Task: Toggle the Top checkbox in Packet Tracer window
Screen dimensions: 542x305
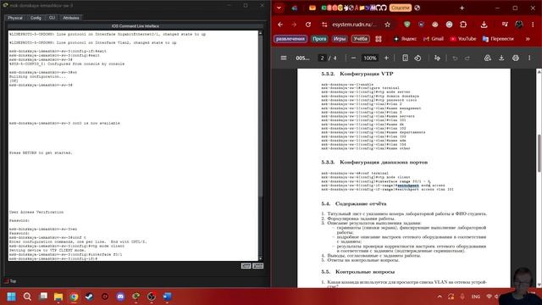Action: tap(7, 281)
